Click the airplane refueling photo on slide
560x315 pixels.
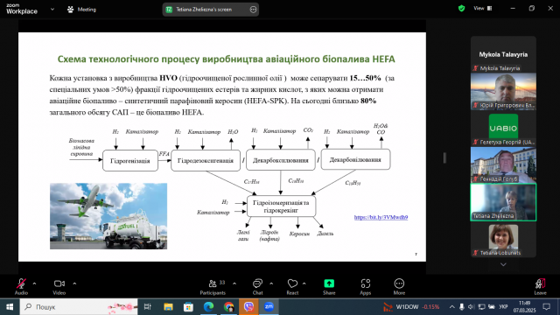click(108, 216)
